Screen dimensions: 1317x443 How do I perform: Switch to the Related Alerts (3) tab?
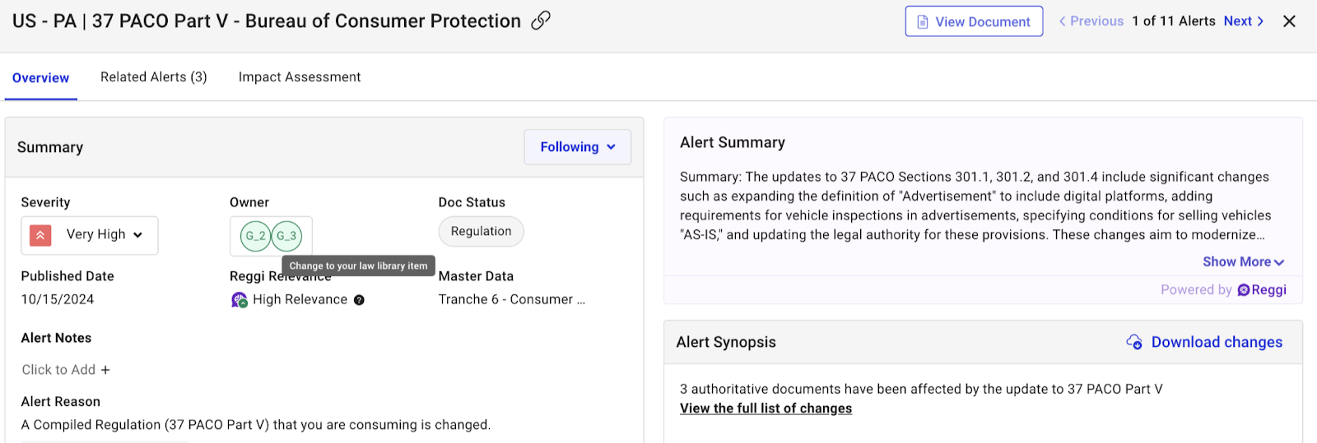click(x=153, y=77)
